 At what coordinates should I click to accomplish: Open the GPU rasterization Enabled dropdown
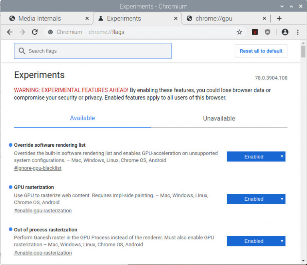click(x=256, y=199)
